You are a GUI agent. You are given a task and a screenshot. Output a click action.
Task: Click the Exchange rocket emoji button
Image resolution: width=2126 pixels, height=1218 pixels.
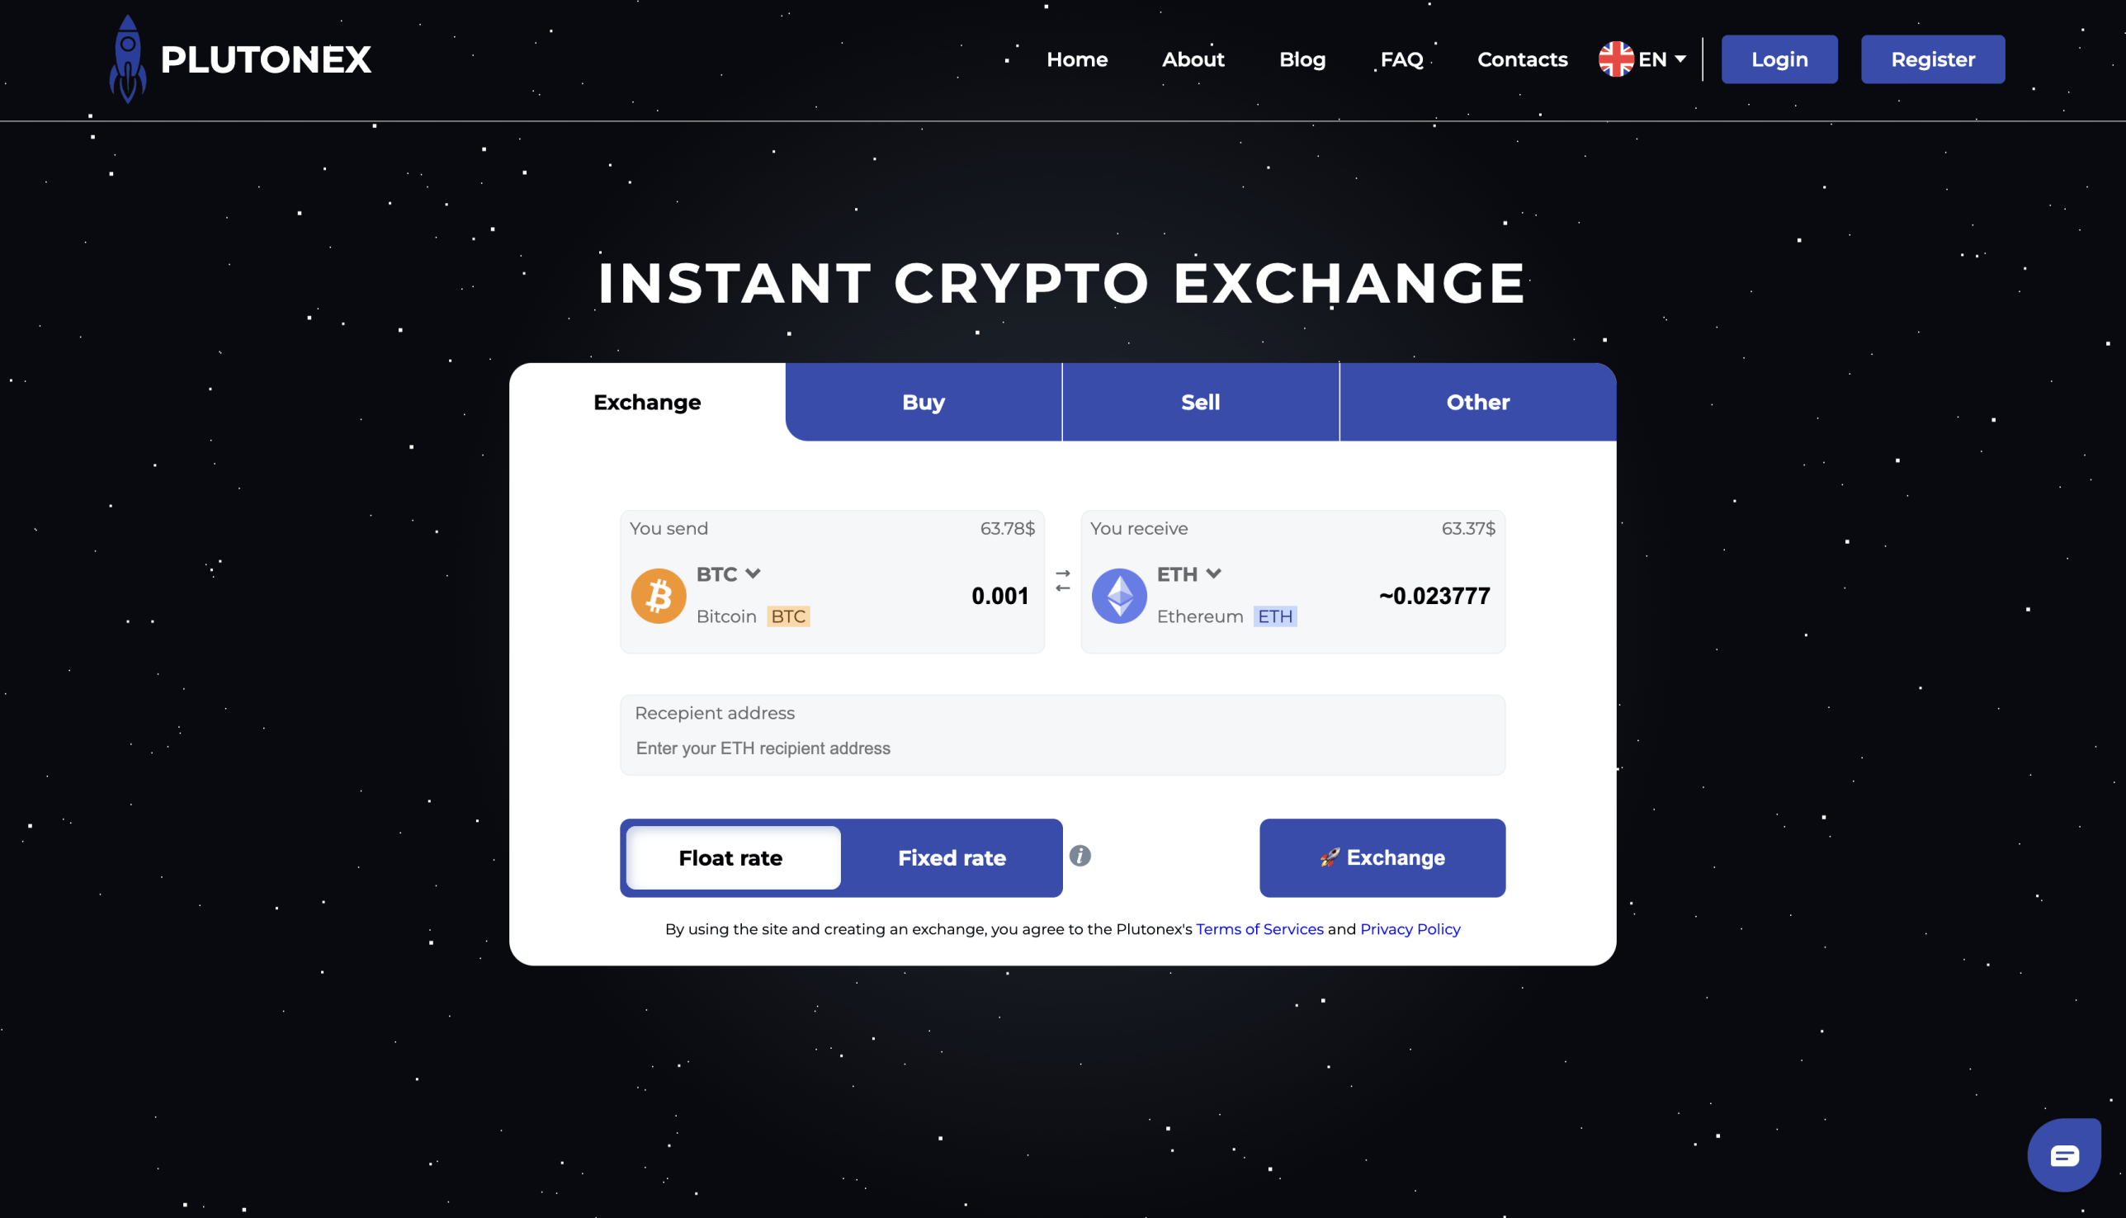[x=1382, y=857]
